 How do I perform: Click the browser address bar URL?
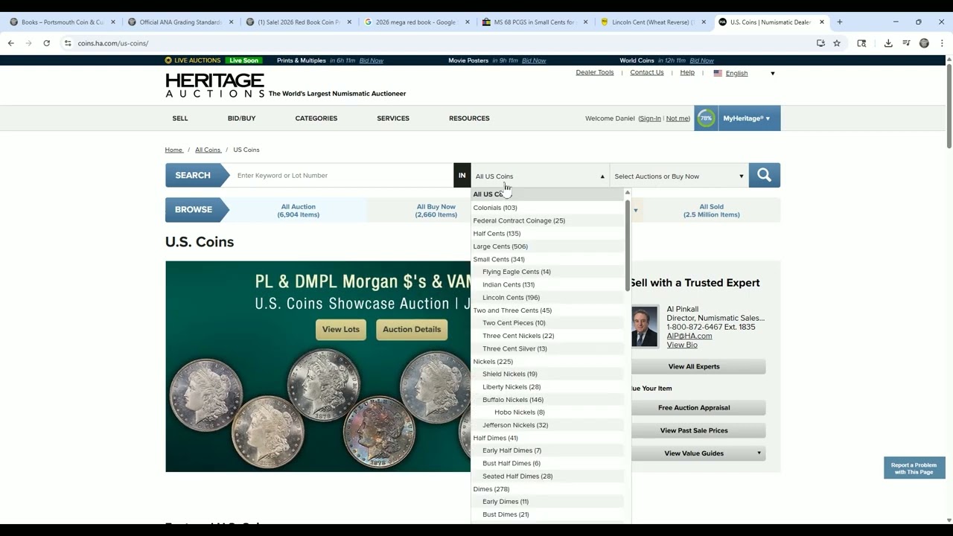pyautogui.click(x=113, y=43)
